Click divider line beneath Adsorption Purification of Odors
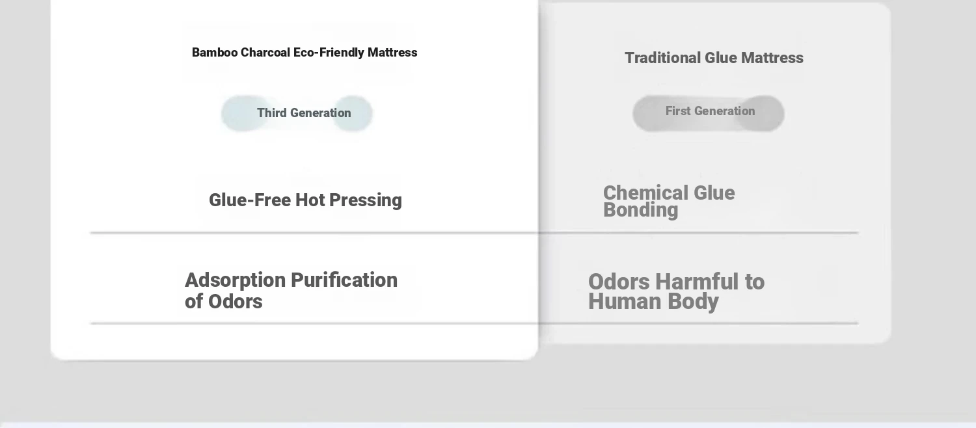 pyautogui.click(x=314, y=323)
